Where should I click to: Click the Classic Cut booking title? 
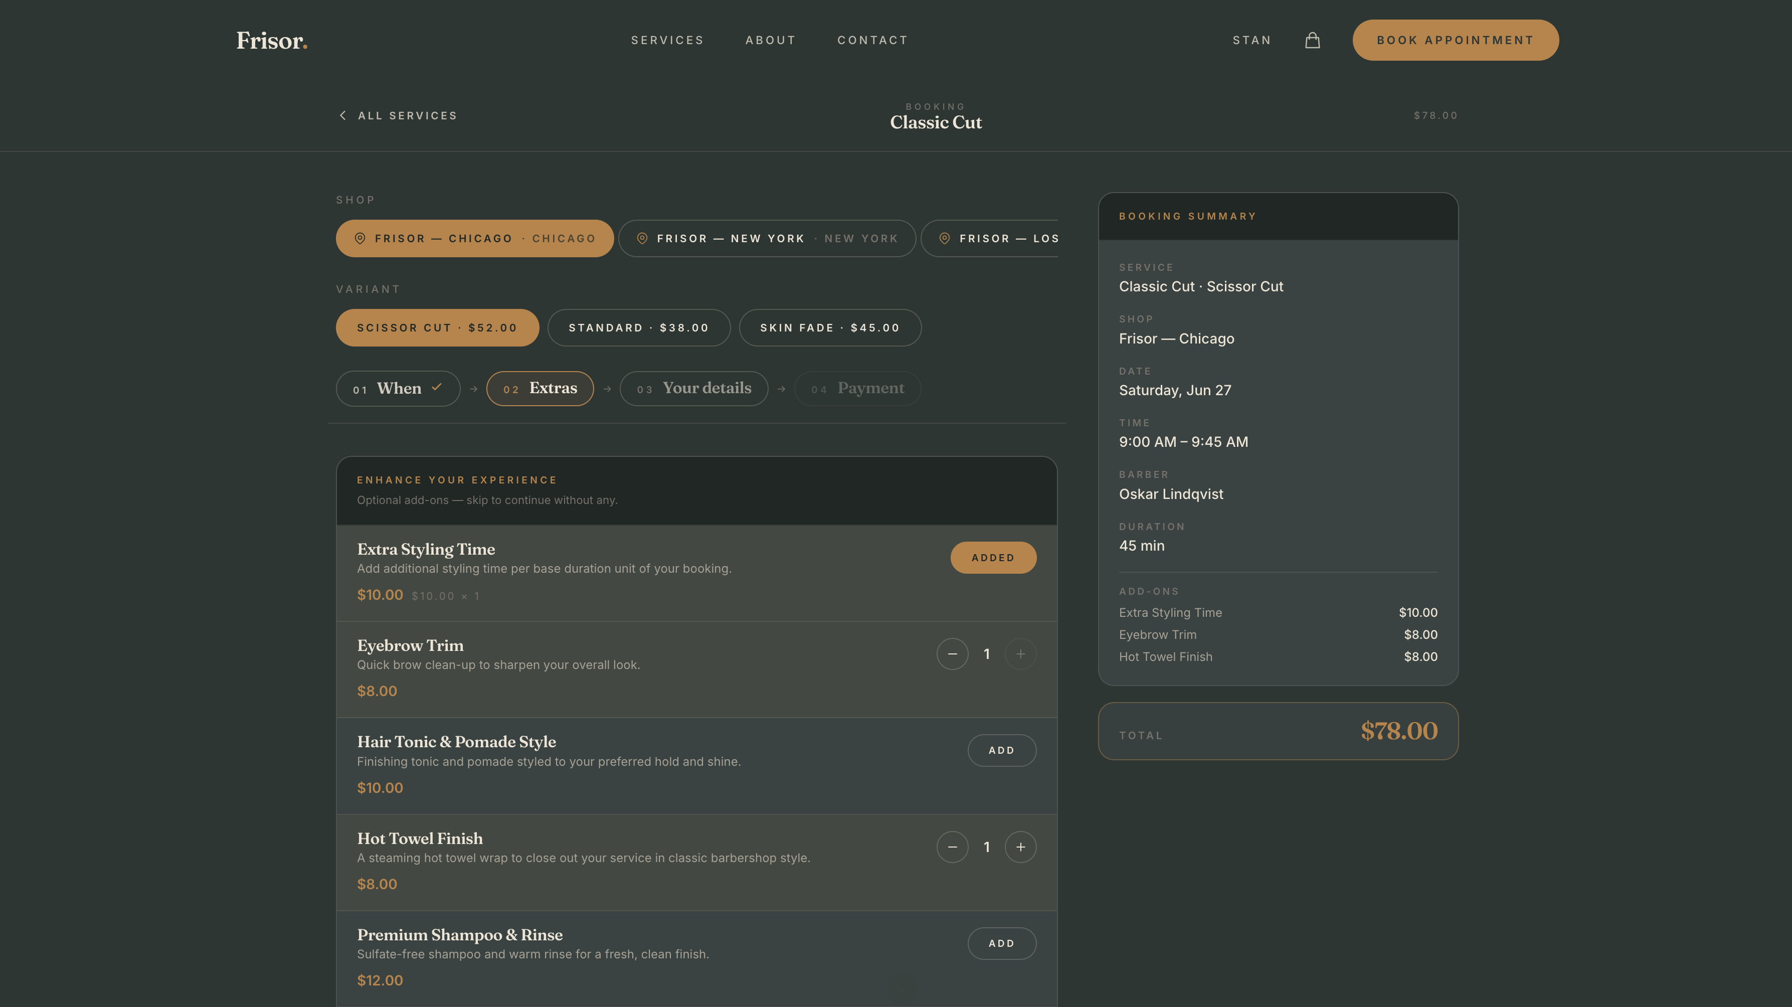click(936, 122)
